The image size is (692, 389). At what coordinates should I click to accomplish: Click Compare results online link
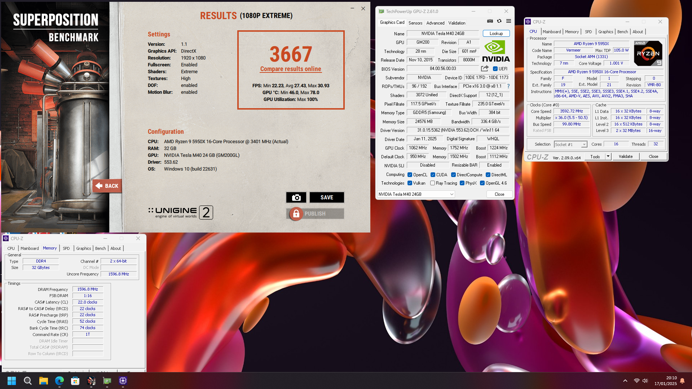coord(291,69)
